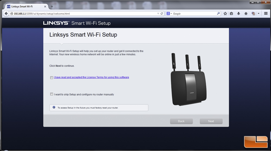Image resolution: width=271 pixels, height=151 pixels.
Task: Click the 'Linksys Smart Wi-Fi Setup' page heading
Action: (83, 35)
